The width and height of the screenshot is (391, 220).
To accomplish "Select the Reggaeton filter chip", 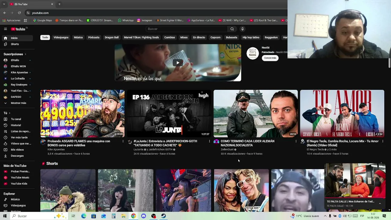I will pyautogui.click(x=271, y=38).
